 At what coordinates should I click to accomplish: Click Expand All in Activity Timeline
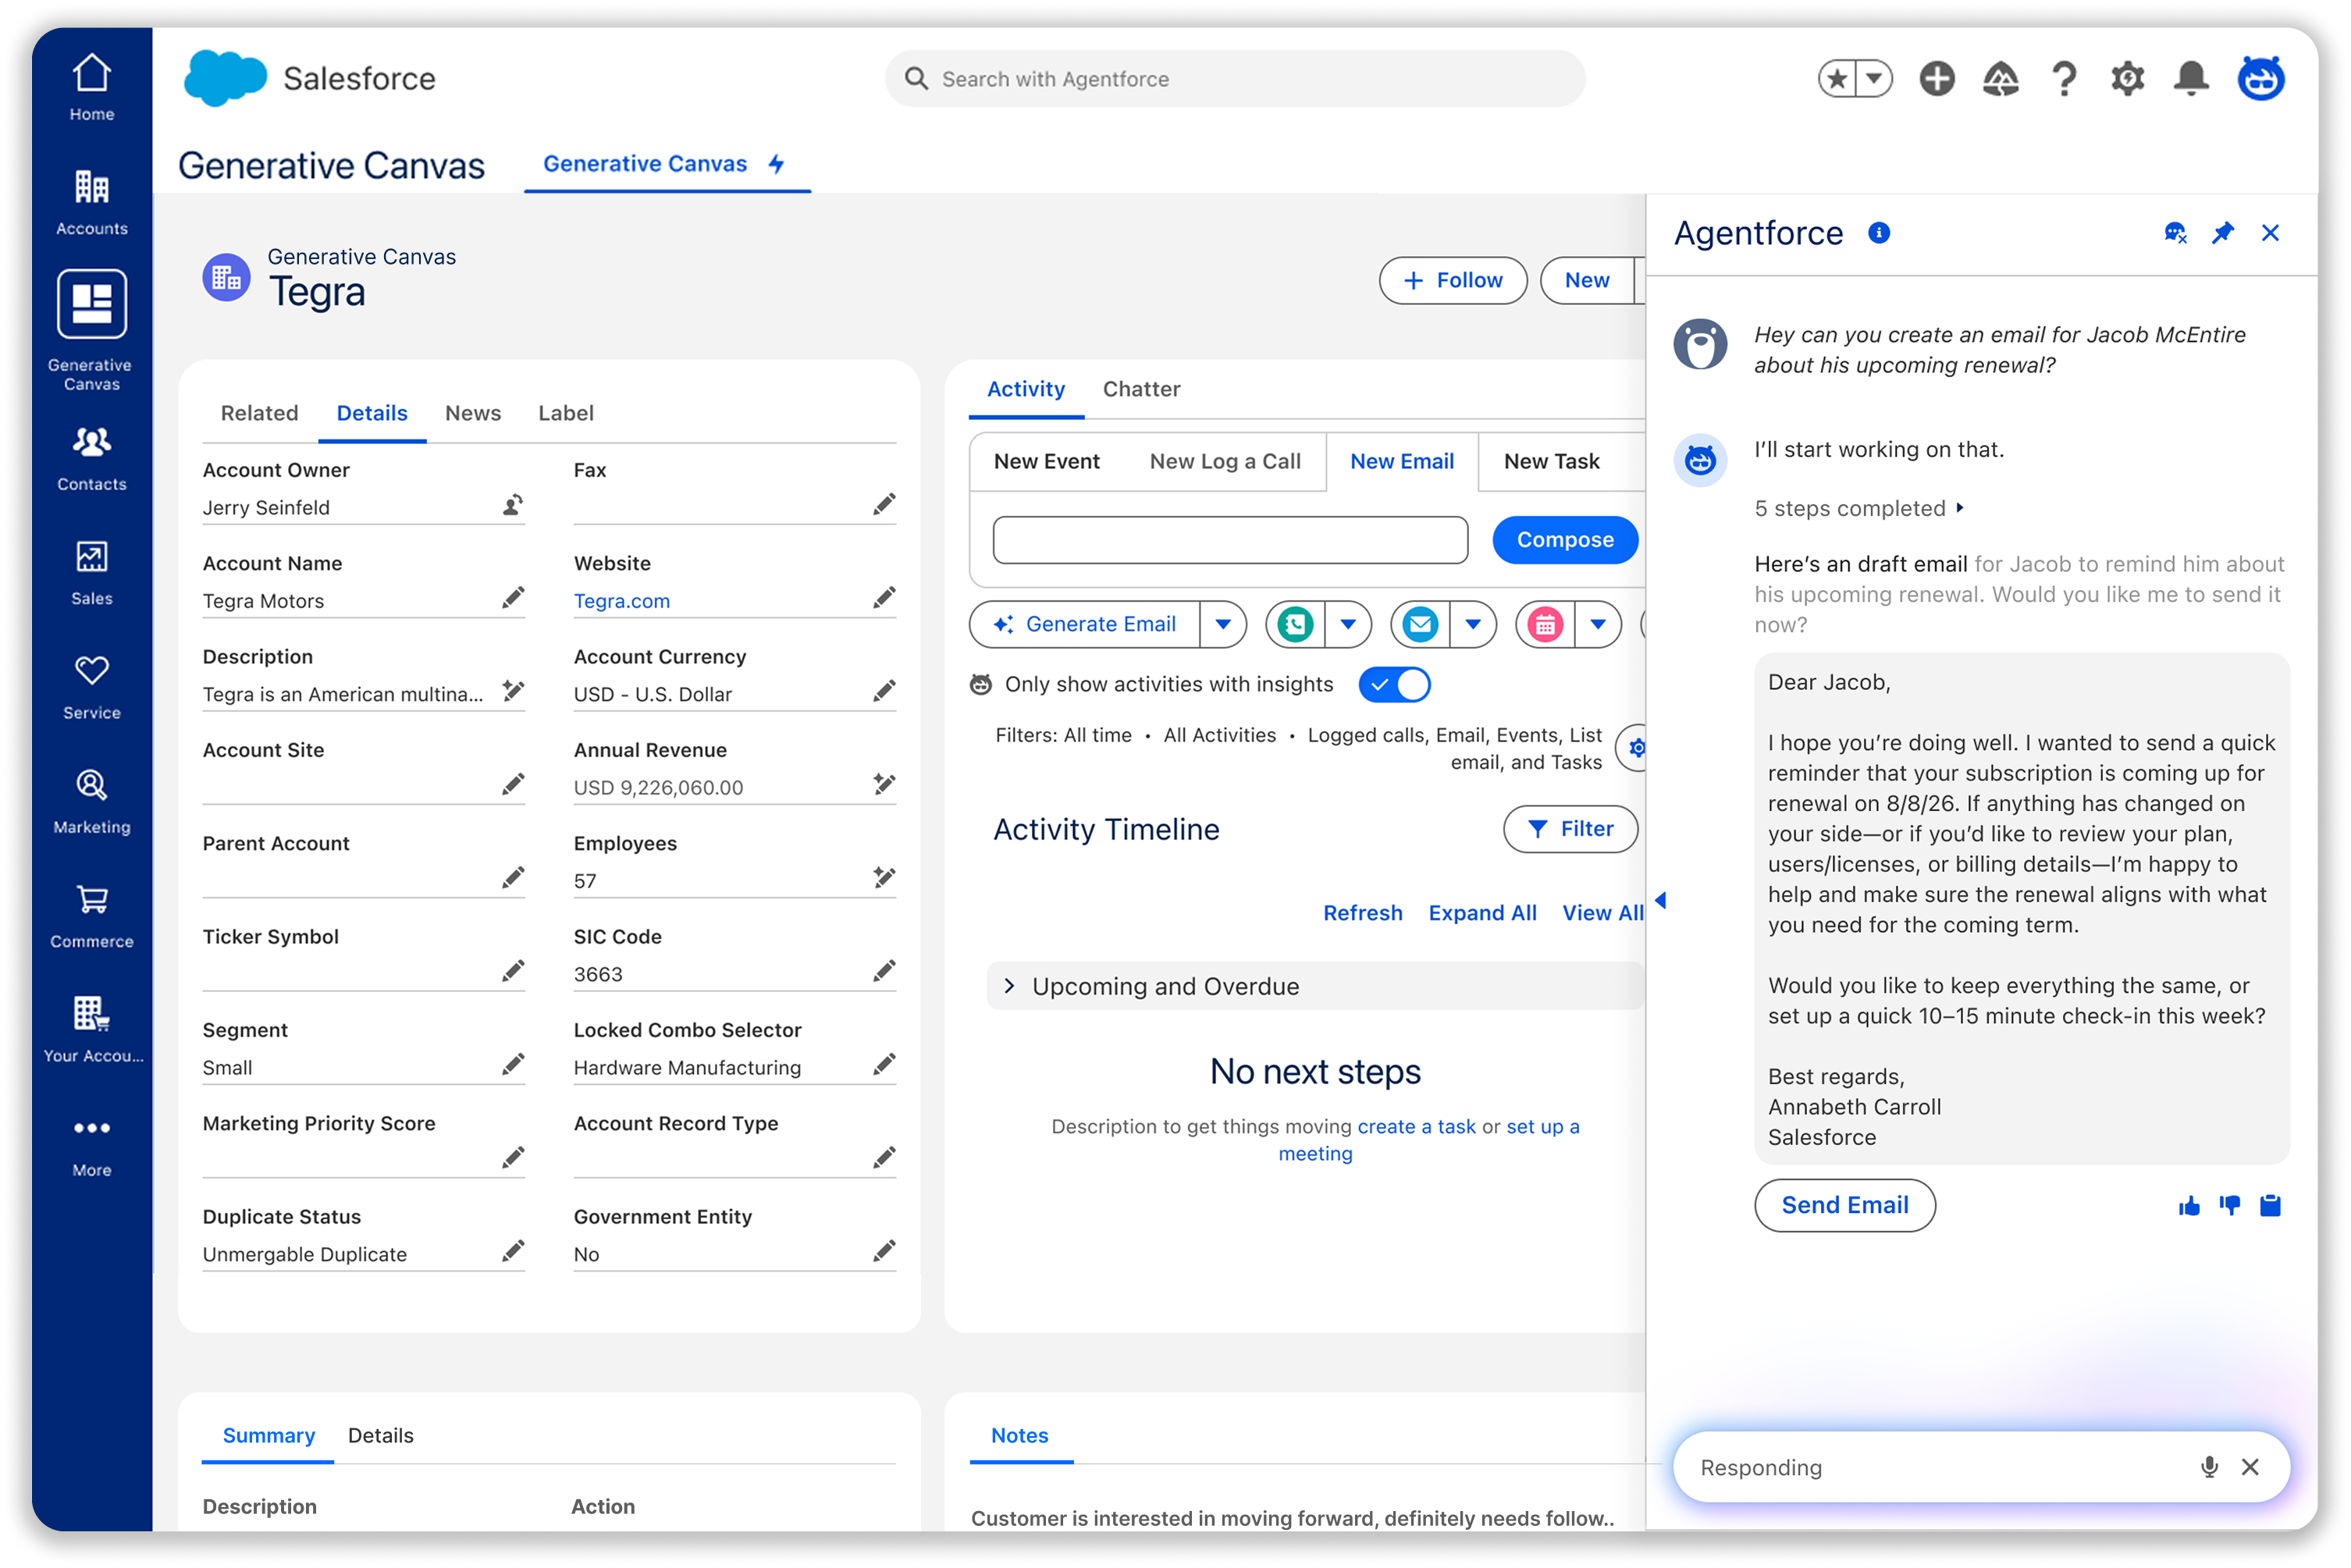pyautogui.click(x=1482, y=913)
